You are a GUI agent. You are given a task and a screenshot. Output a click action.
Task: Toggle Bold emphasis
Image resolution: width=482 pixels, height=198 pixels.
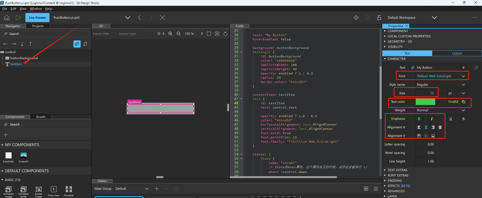tap(419, 119)
